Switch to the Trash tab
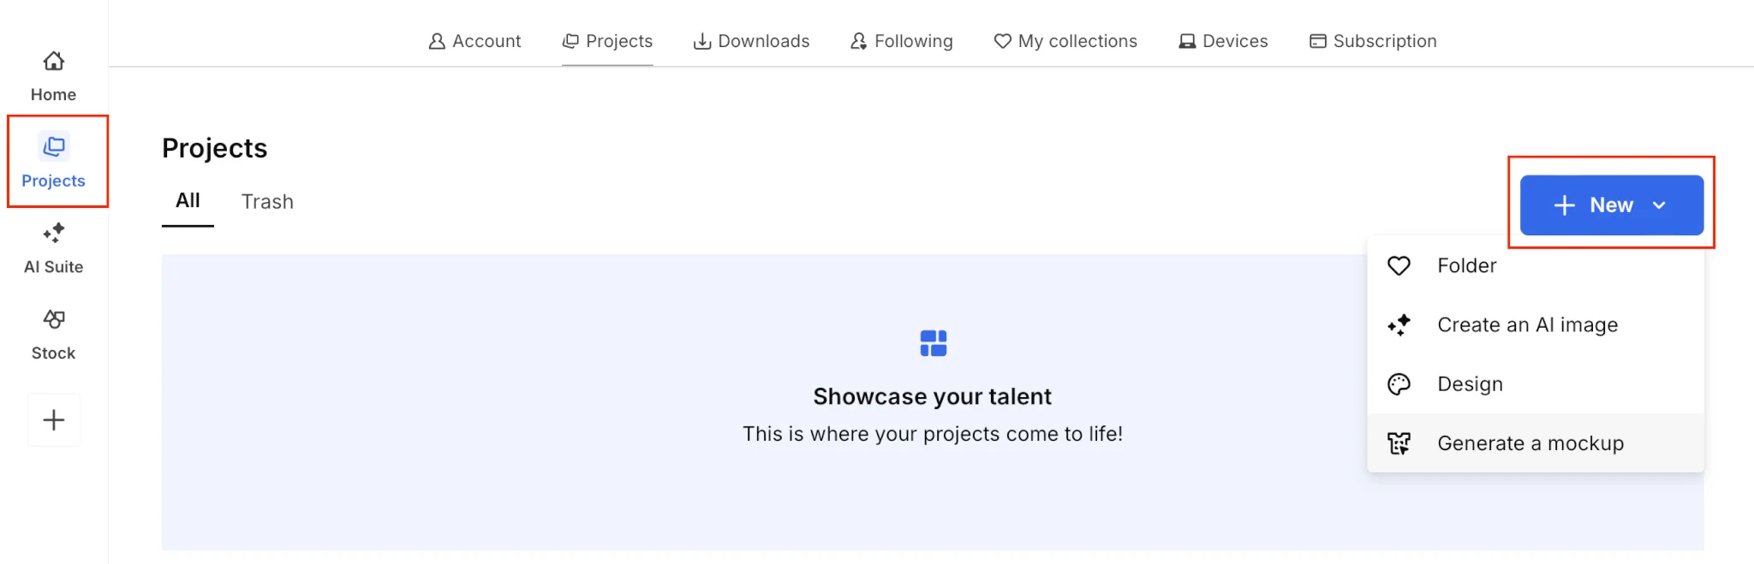Viewport: 1754px width, 564px height. pos(267,202)
